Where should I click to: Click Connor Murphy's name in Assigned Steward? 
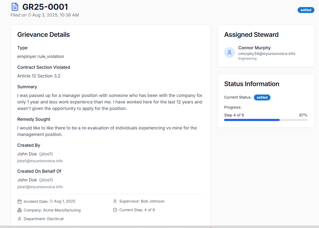point(254,48)
